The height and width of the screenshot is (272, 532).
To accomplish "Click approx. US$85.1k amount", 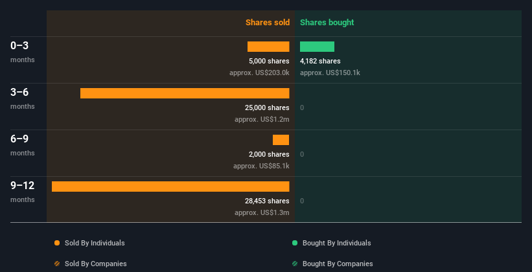I will point(261,166).
